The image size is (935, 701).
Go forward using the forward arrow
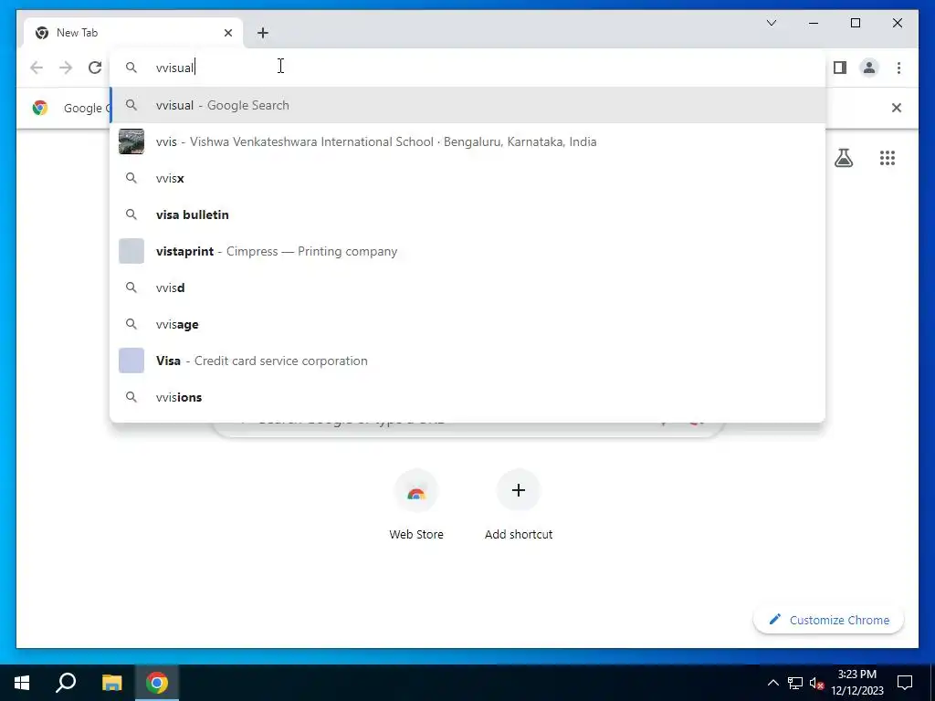click(x=66, y=68)
